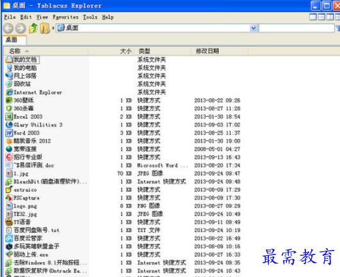The image size is (340, 277).
Task: Go back with the Back arrow button
Action: [x=8, y=28]
